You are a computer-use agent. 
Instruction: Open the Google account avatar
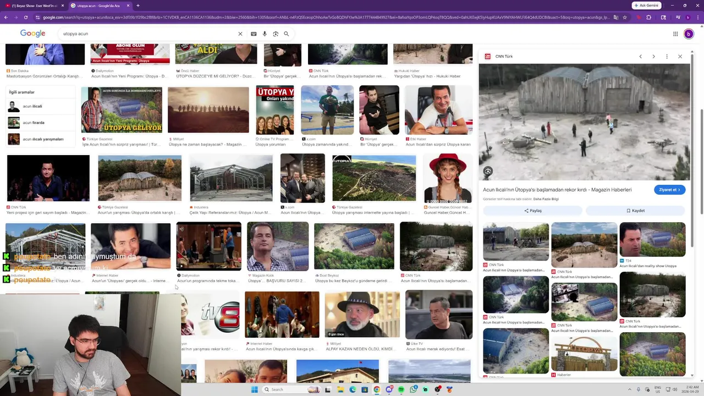pyautogui.click(x=689, y=34)
